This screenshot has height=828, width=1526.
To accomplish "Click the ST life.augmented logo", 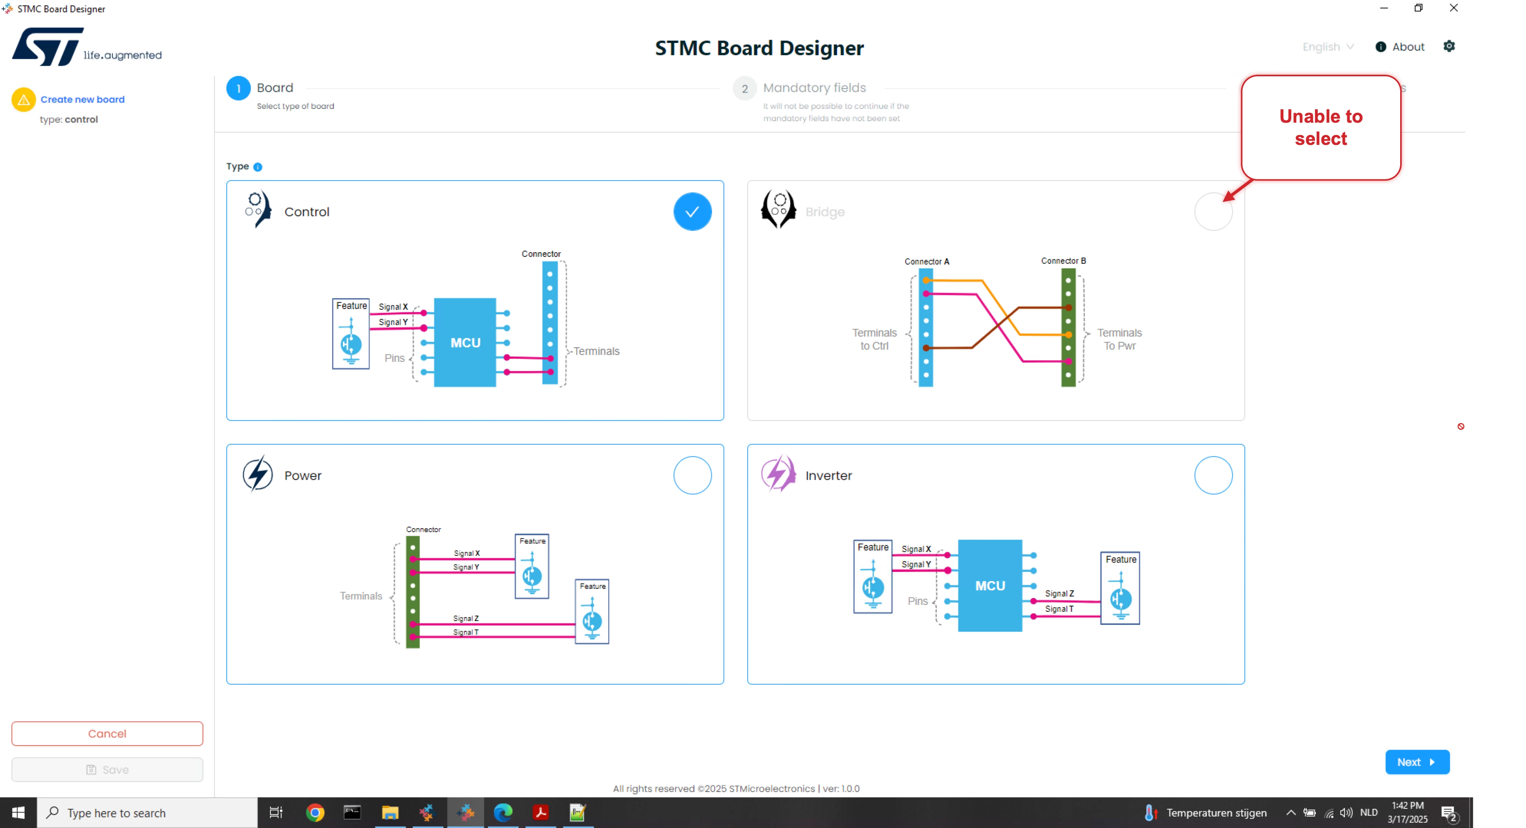I will coord(87,47).
